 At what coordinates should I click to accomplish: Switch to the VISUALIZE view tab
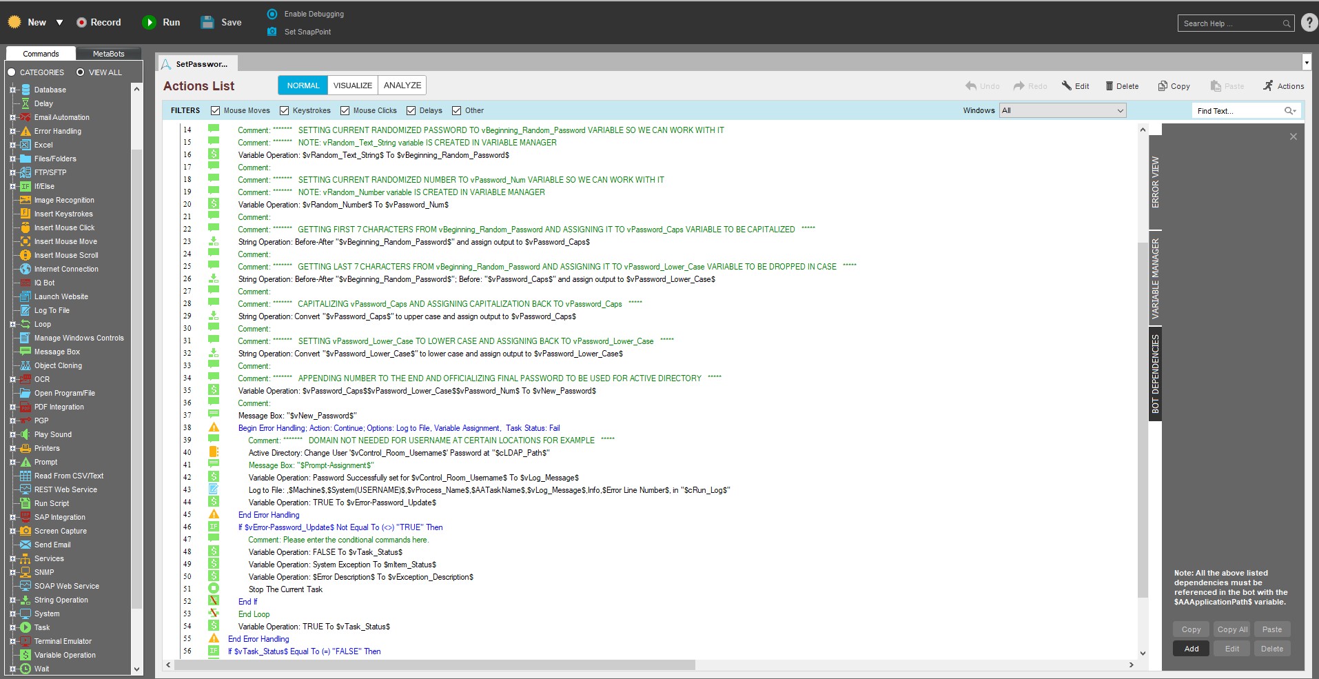click(352, 85)
